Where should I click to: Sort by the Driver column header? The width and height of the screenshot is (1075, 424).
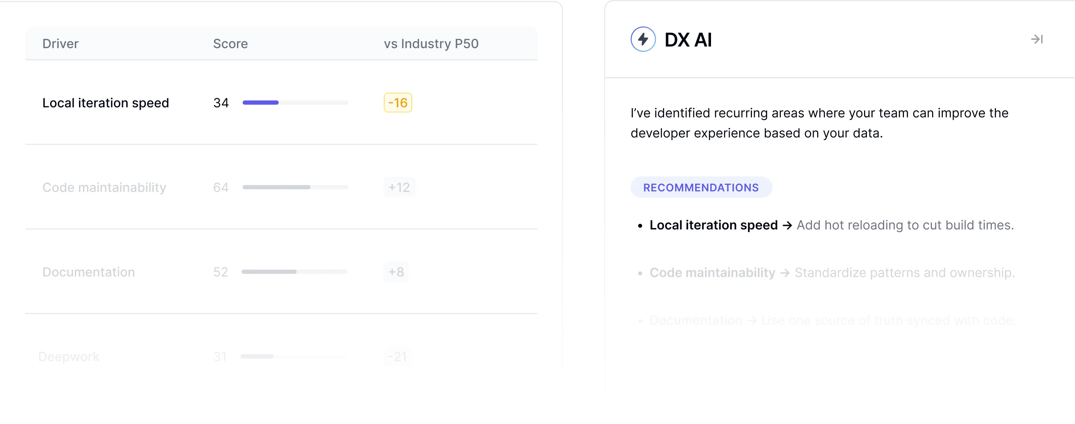tap(61, 44)
